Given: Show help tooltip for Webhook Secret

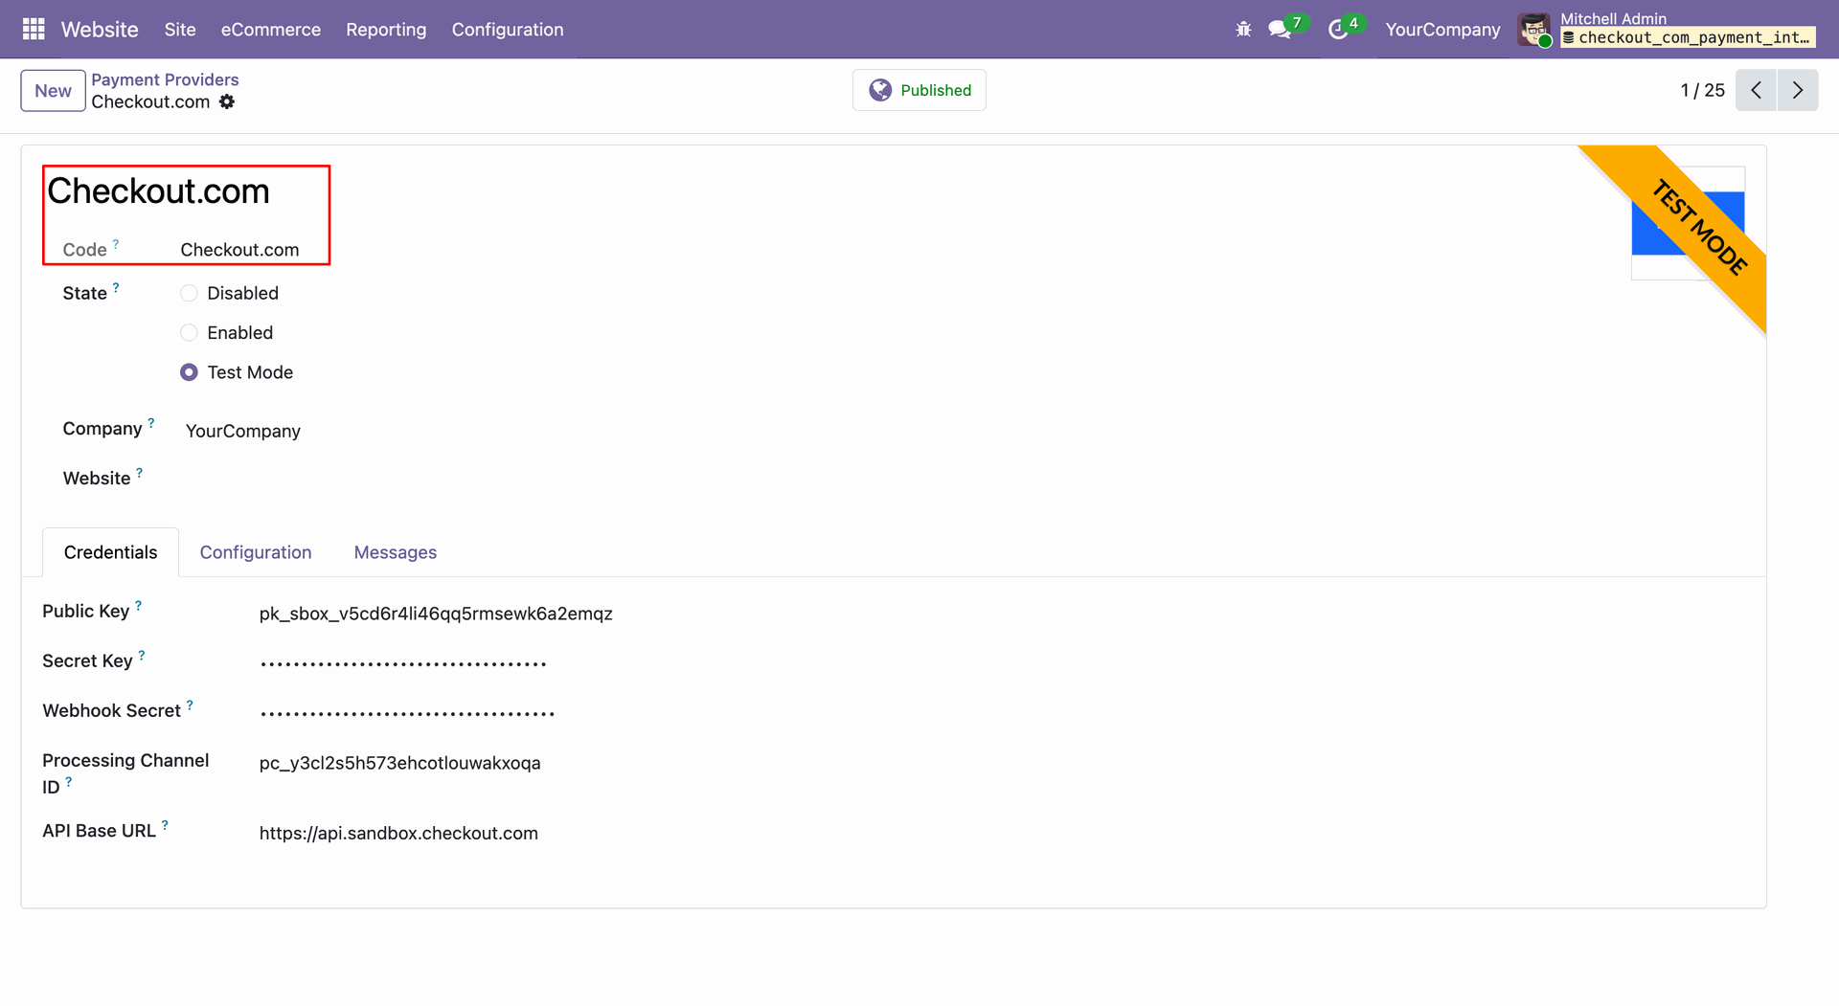Looking at the screenshot, I should coord(190,704).
